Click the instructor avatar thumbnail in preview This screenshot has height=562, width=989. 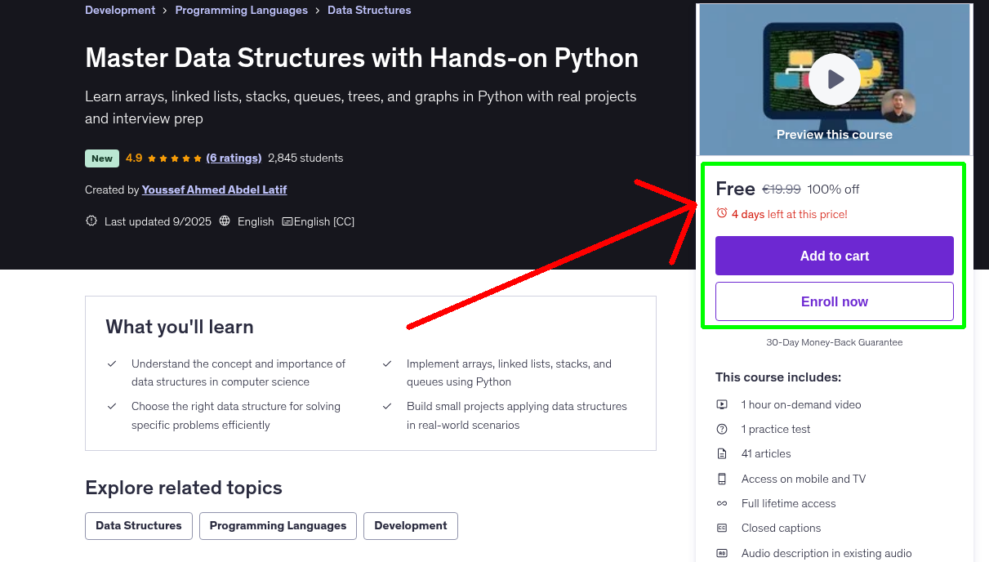(x=898, y=106)
